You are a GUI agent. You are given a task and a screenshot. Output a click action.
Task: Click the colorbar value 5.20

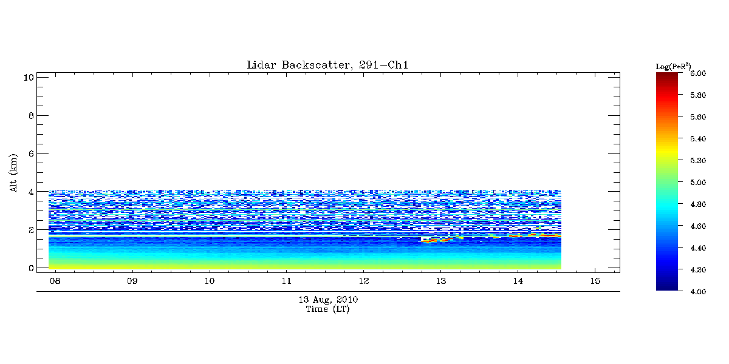[698, 161]
